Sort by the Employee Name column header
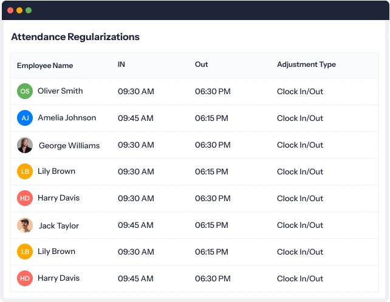The height and width of the screenshot is (302, 390). point(45,66)
